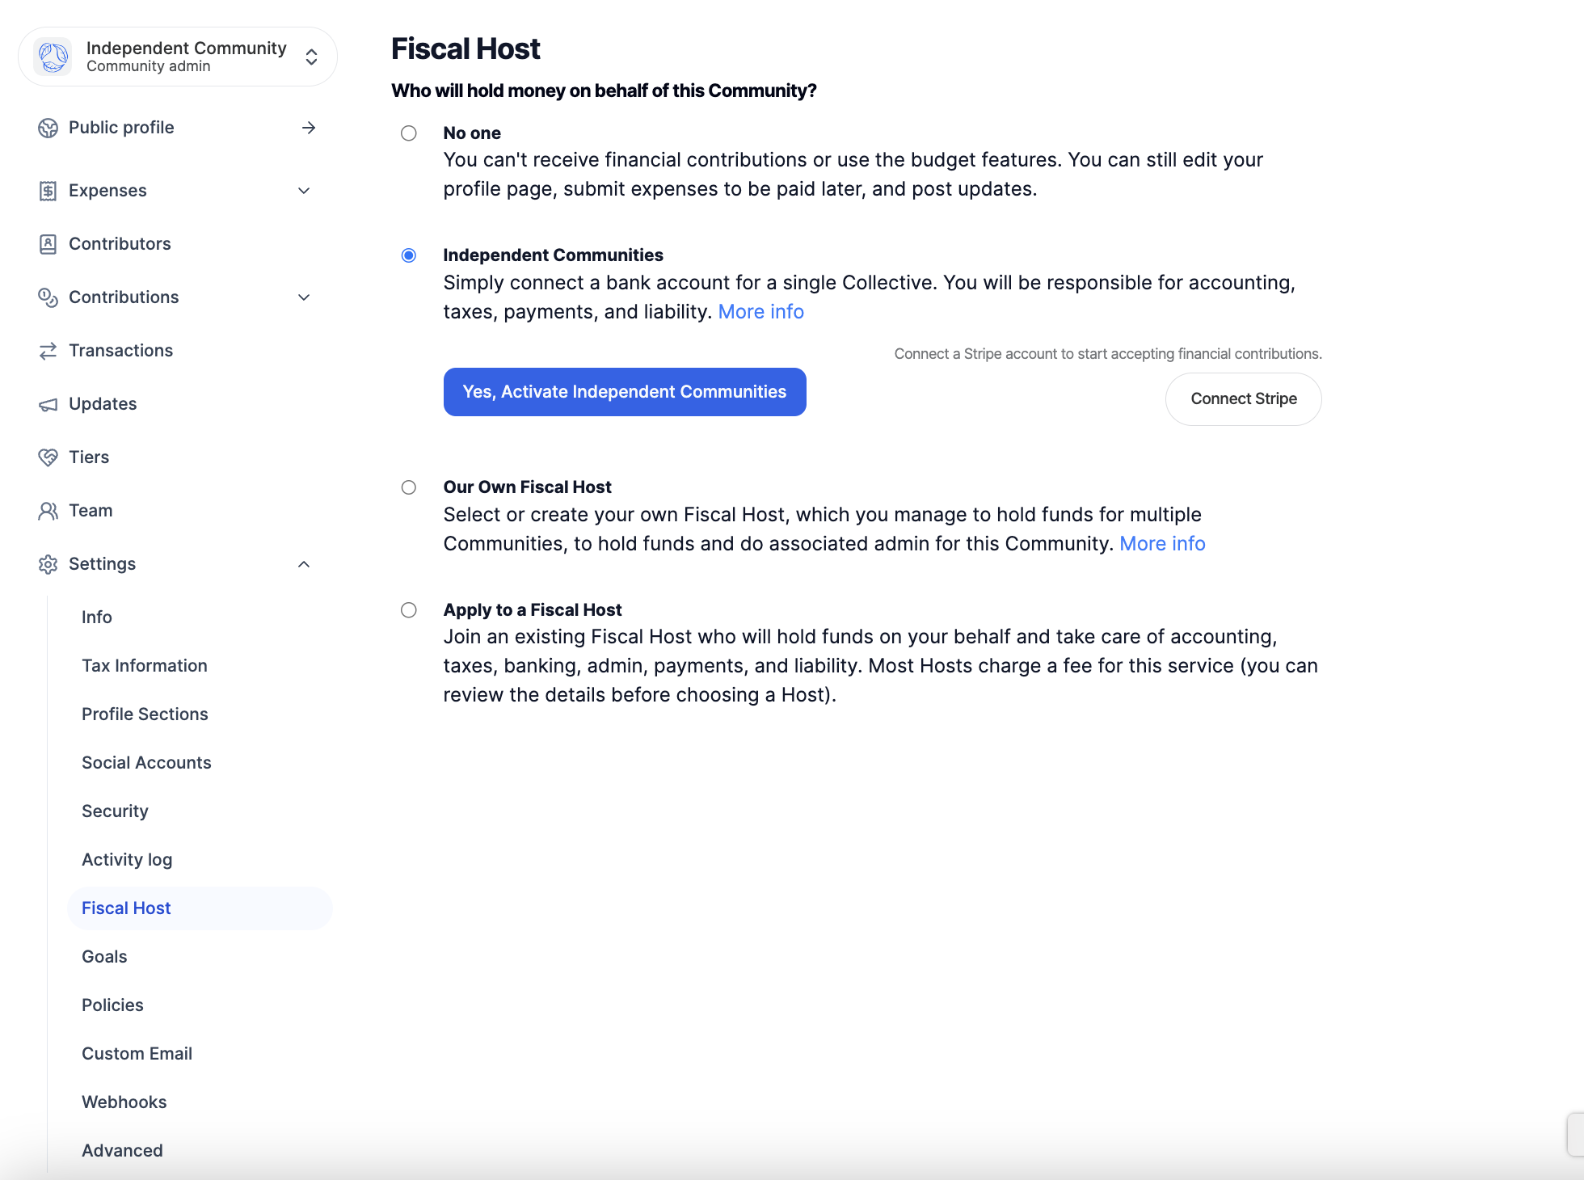Go to the Webhooks settings page
The image size is (1584, 1180).
(124, 1102)
